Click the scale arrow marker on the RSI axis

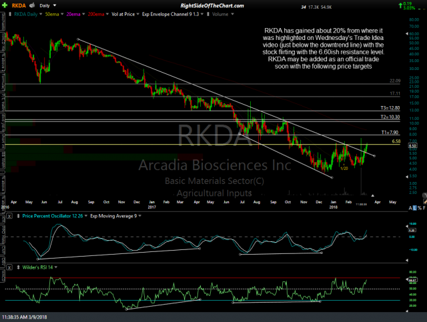point(407,280)
